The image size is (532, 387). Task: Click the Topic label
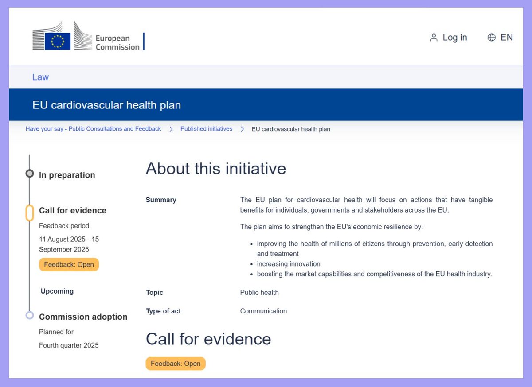pos(154,292)
